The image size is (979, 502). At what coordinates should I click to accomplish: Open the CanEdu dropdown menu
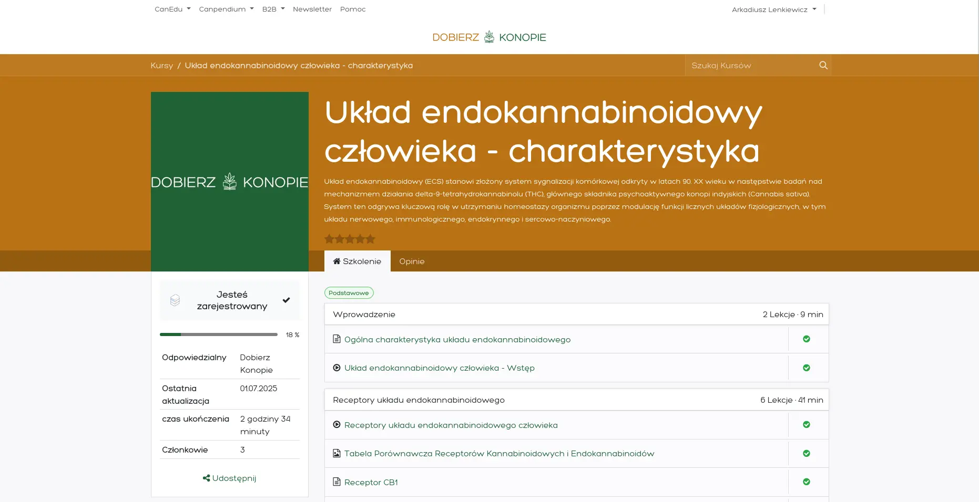[172, 9]
